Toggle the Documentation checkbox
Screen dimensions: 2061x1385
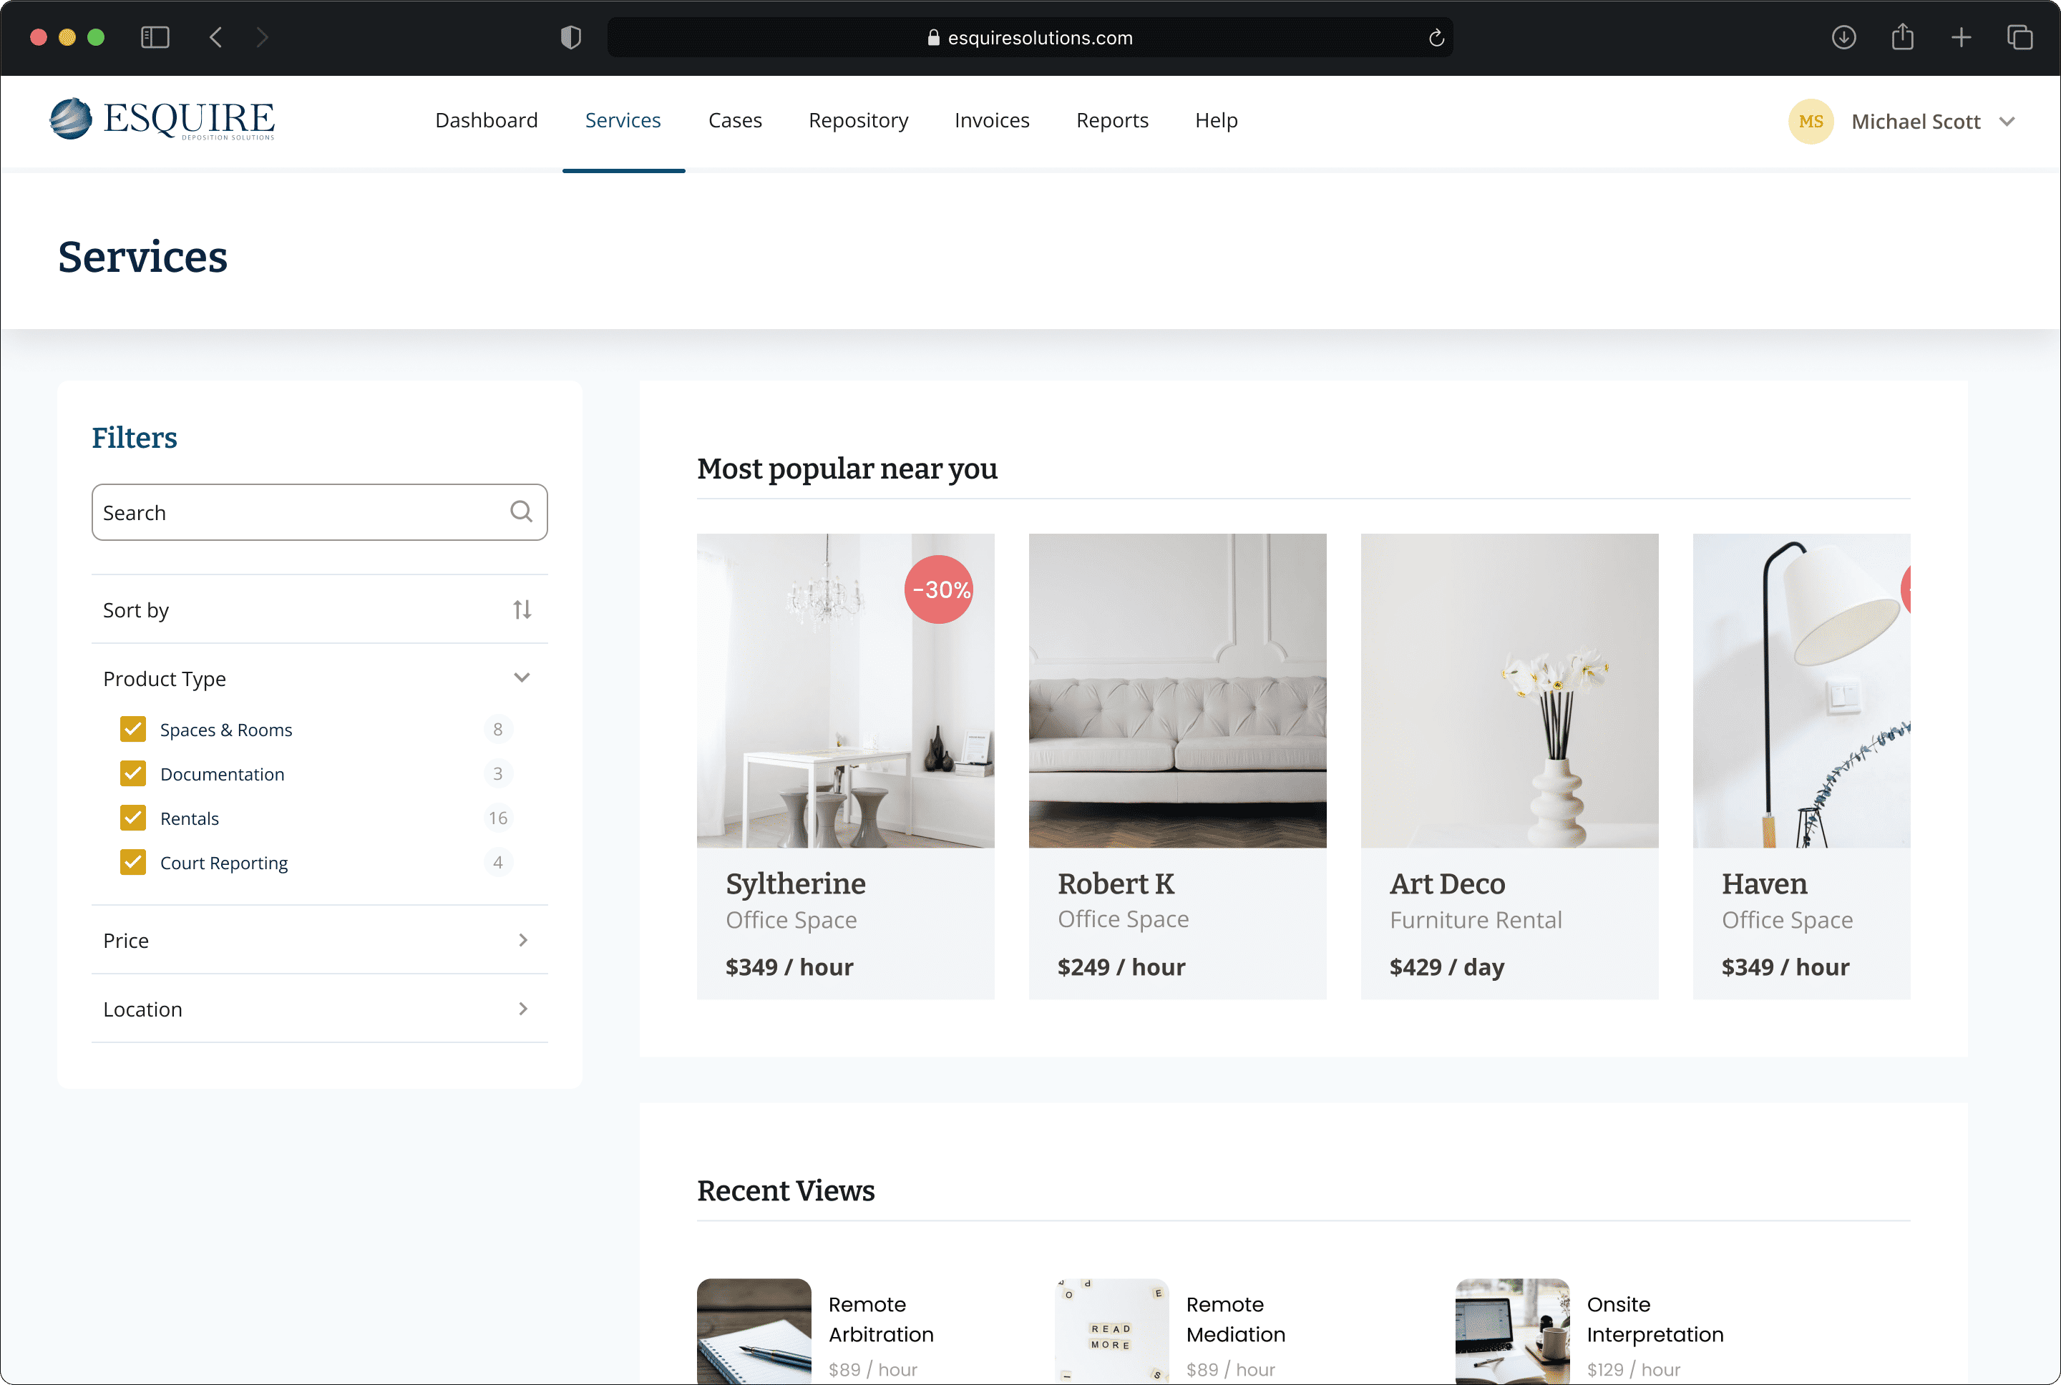coord(133,773)
